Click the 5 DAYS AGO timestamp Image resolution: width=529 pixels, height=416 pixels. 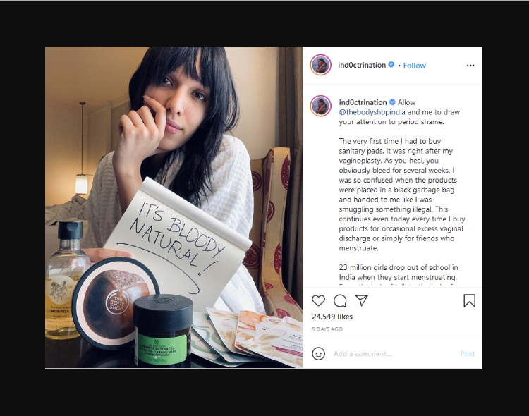(327, 329)
